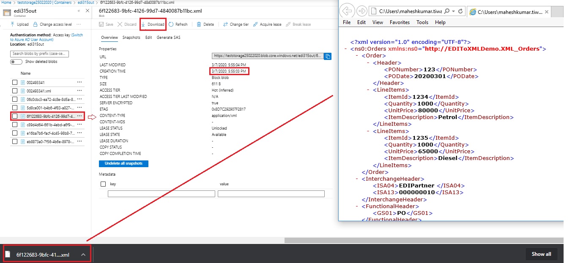Click the Save icon for the blob
The image size is (575, 263).
[x=103, y=24]
